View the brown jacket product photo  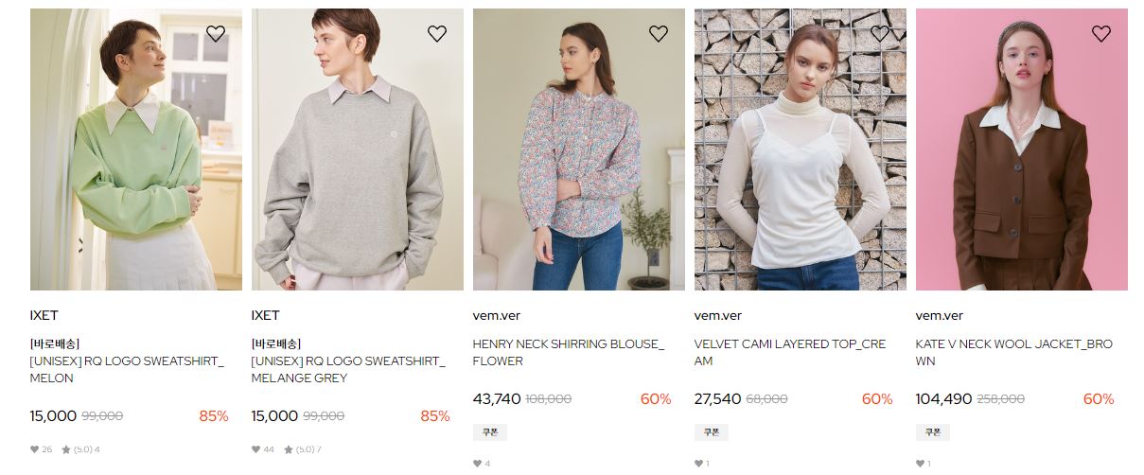click(x=1022, y=150)
